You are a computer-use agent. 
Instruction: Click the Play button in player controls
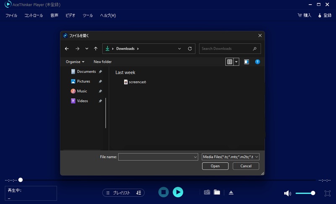click(178, 192)
